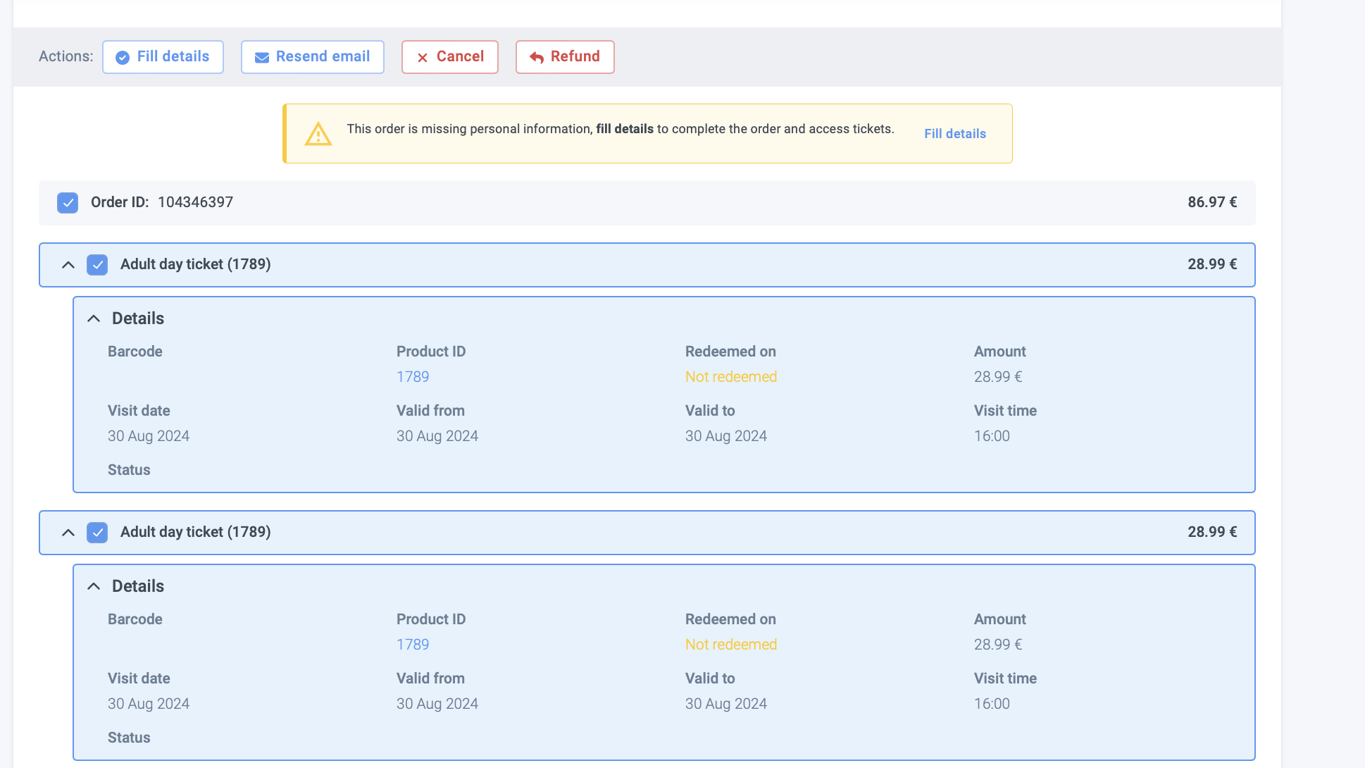Click the checkmark icon in Fill details button
Screen dimensions: 1365x768
pyautogui.click(x=123, y=58)
